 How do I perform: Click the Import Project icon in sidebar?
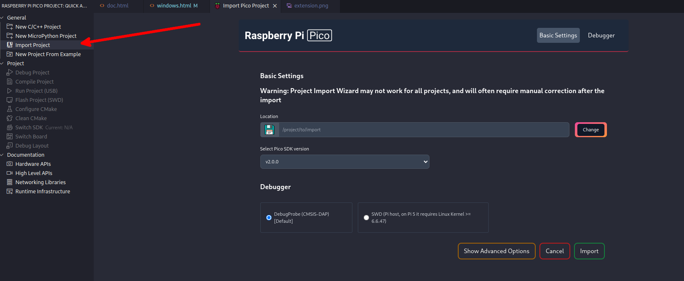[10, 45]
